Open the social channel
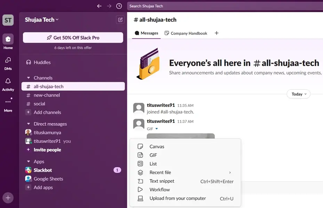 pyautogui.click(x=73, y=104)
